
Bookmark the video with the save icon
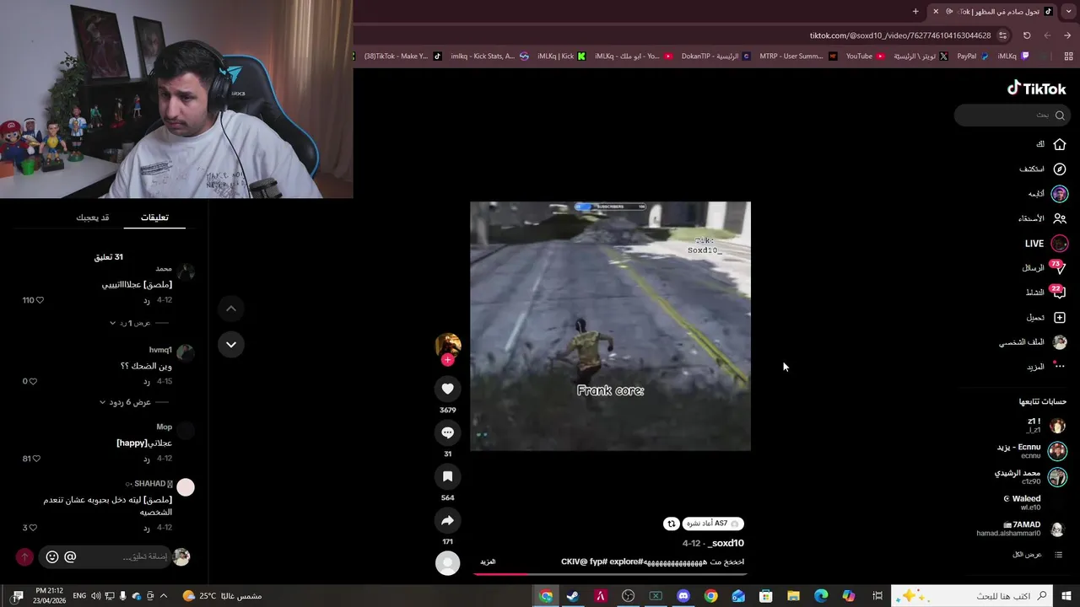[x=447, y=476]
